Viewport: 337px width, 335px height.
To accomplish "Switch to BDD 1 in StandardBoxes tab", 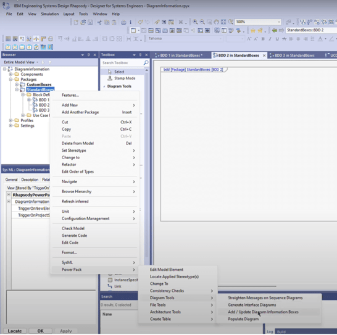I will 180,56.
